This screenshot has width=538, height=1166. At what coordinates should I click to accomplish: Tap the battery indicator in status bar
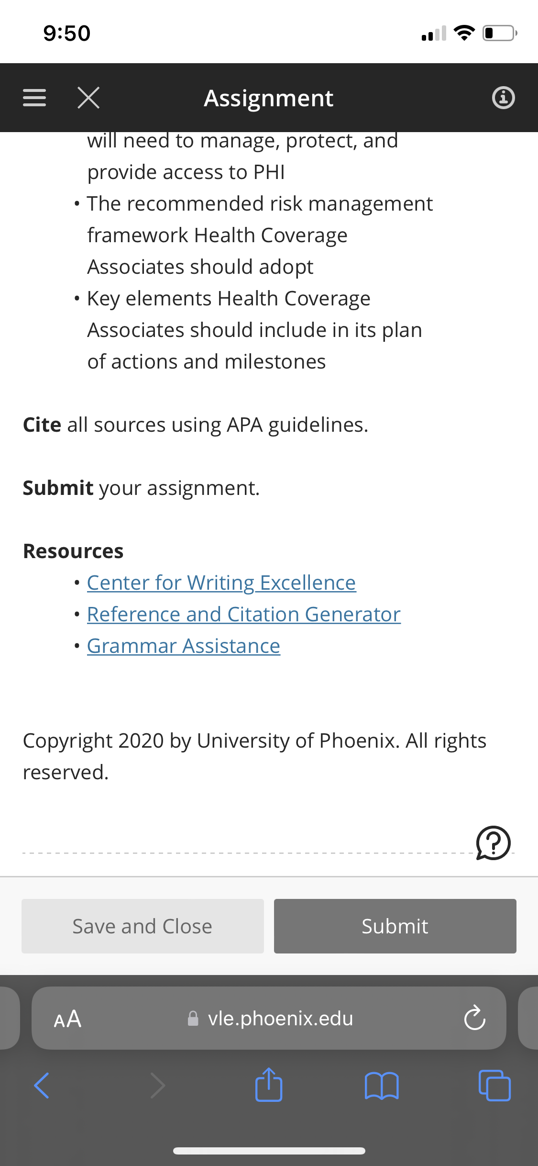(x=500, y=33)
